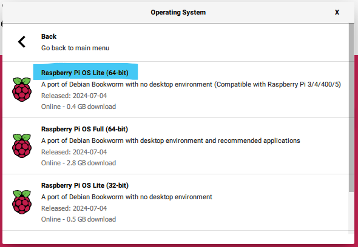Click the Operating System dialog title

click(178, 12)
